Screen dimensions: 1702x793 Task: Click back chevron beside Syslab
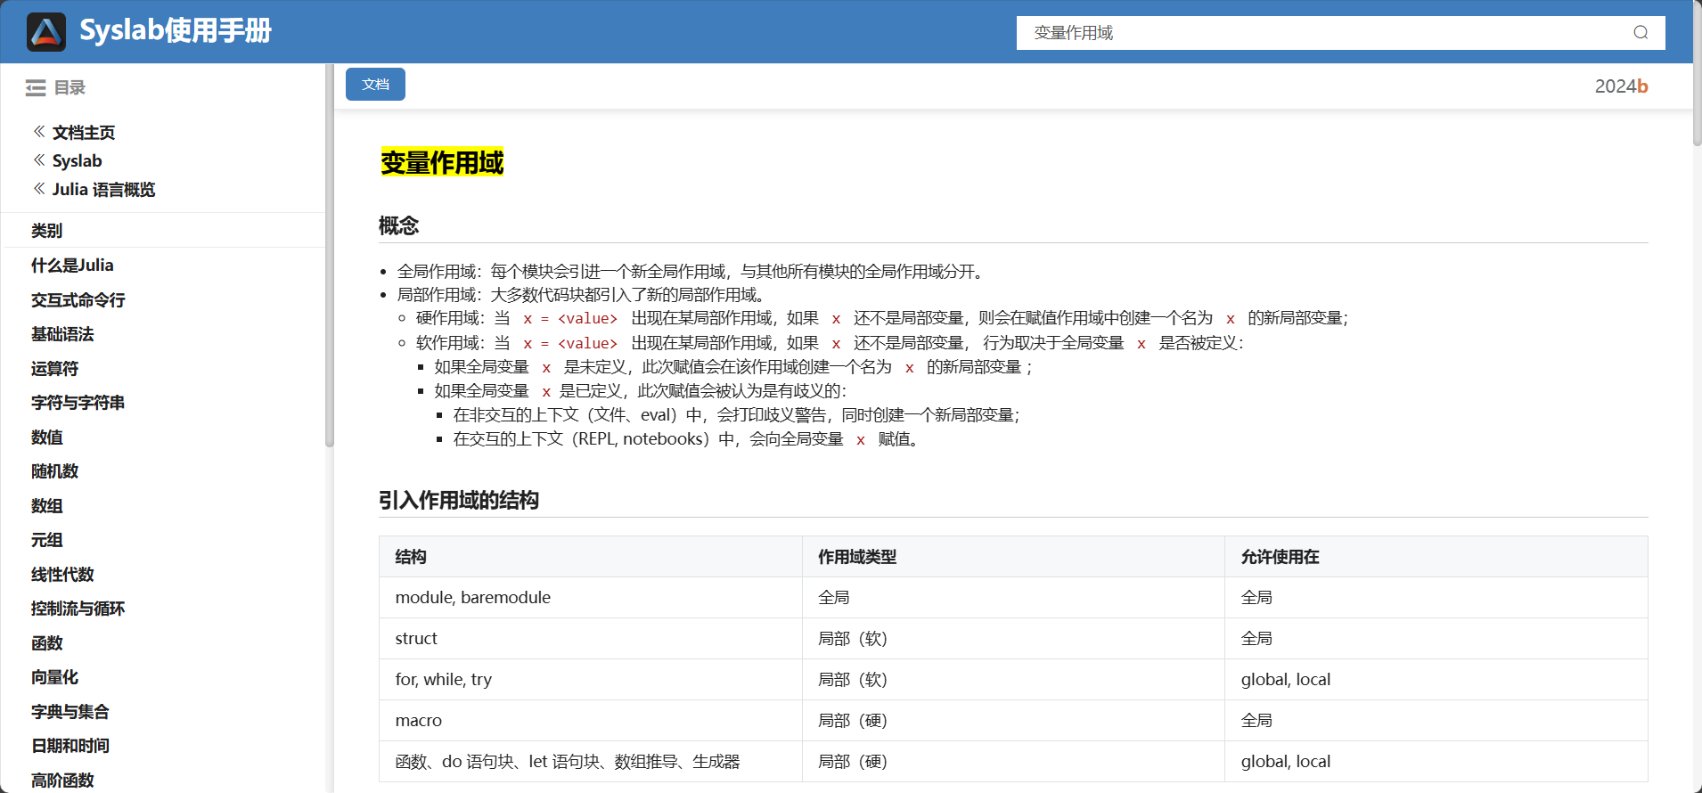click(39, 160)
